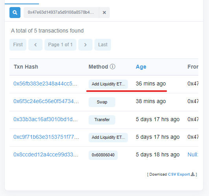Open transaction 0x33b3ac16af3010bd1d
This screenshot has width=209, height=196.
coord(45,119)
